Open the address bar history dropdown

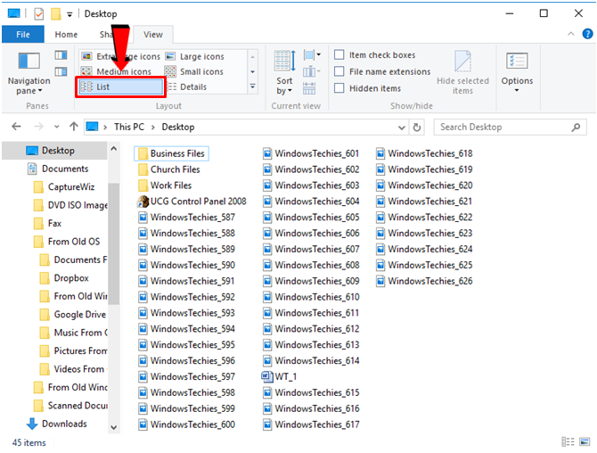tap(401, 128)
